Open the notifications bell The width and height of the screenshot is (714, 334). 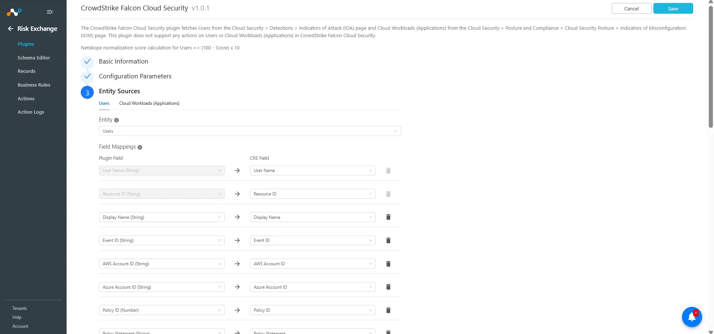pyautogui.click(x=692, y=317)
